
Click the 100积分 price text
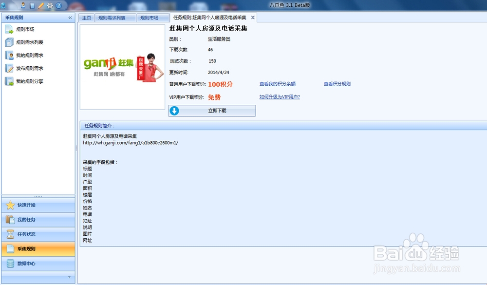(220, 84)
